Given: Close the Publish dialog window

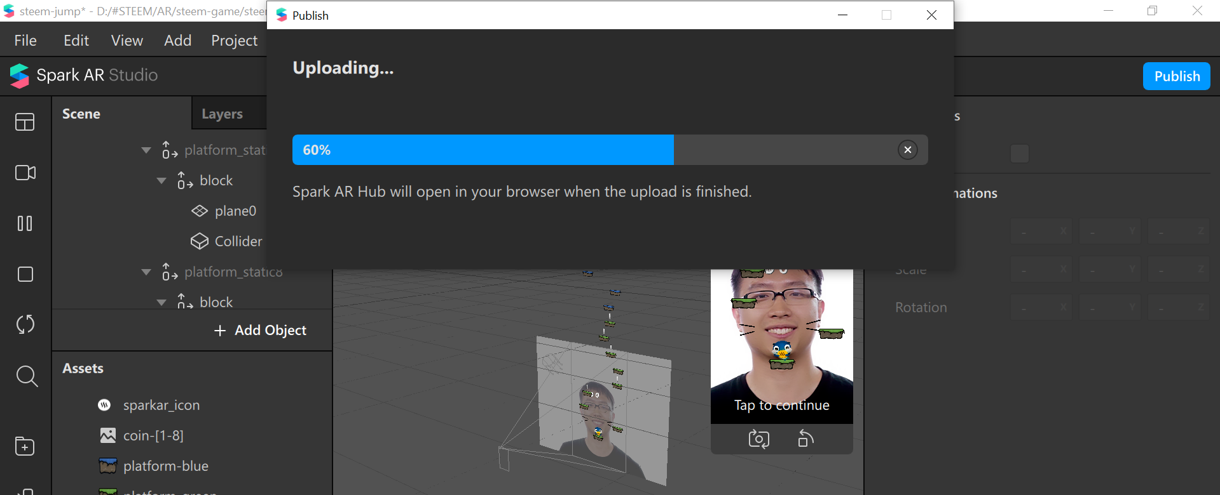Looking at the screenshot, I should pyautogui.click(x=931, y=15).
